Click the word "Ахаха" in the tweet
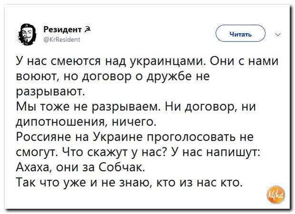The height and width of the screenshot is (214, 295). (33, 166)
